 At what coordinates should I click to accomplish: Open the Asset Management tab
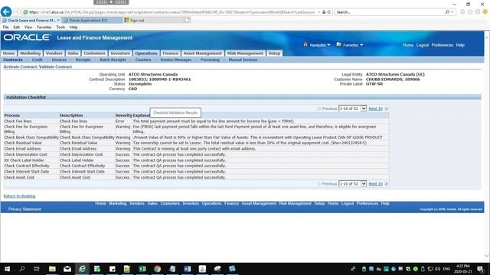pos(202,53)
